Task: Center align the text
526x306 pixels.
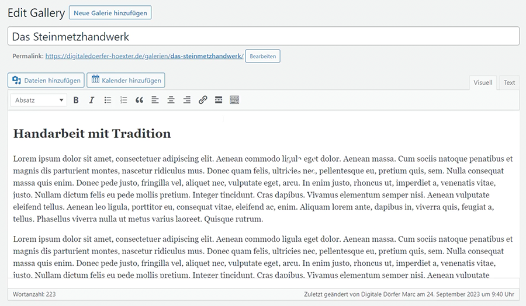Action: [171, 100]
